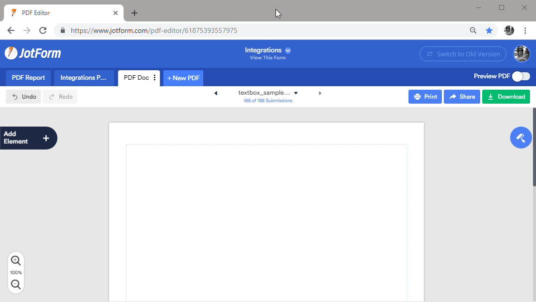Click the 188 of 188 Submissions link
Image resolution: width=536 pixels, height=302 pixels.
click(x=268, y=101)
